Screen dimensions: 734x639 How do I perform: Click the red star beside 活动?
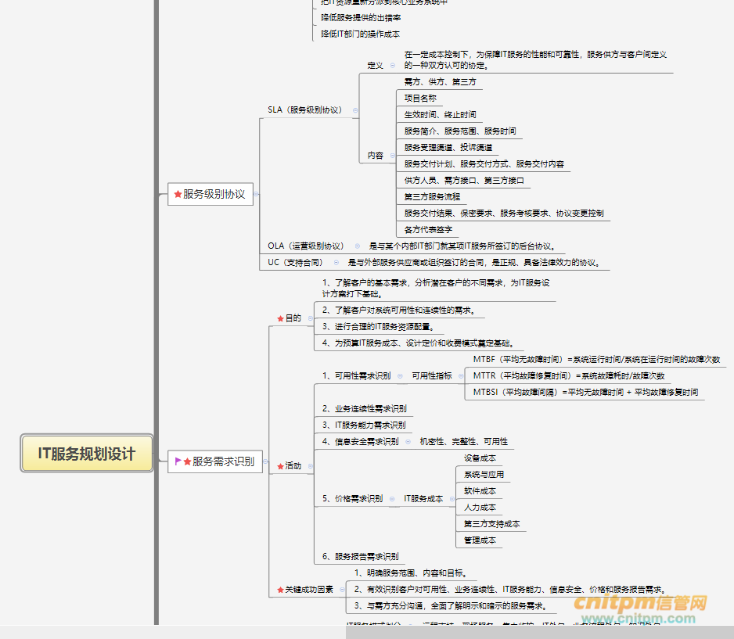pos(280,466)
